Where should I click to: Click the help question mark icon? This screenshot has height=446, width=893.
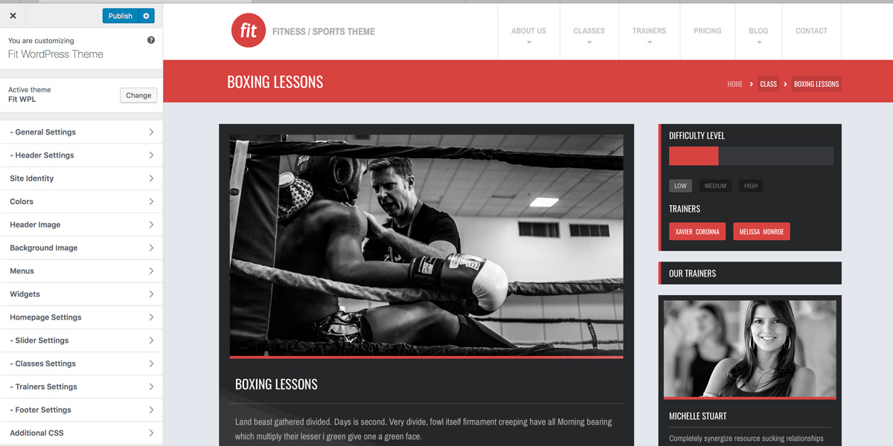(x=151, y=40)
